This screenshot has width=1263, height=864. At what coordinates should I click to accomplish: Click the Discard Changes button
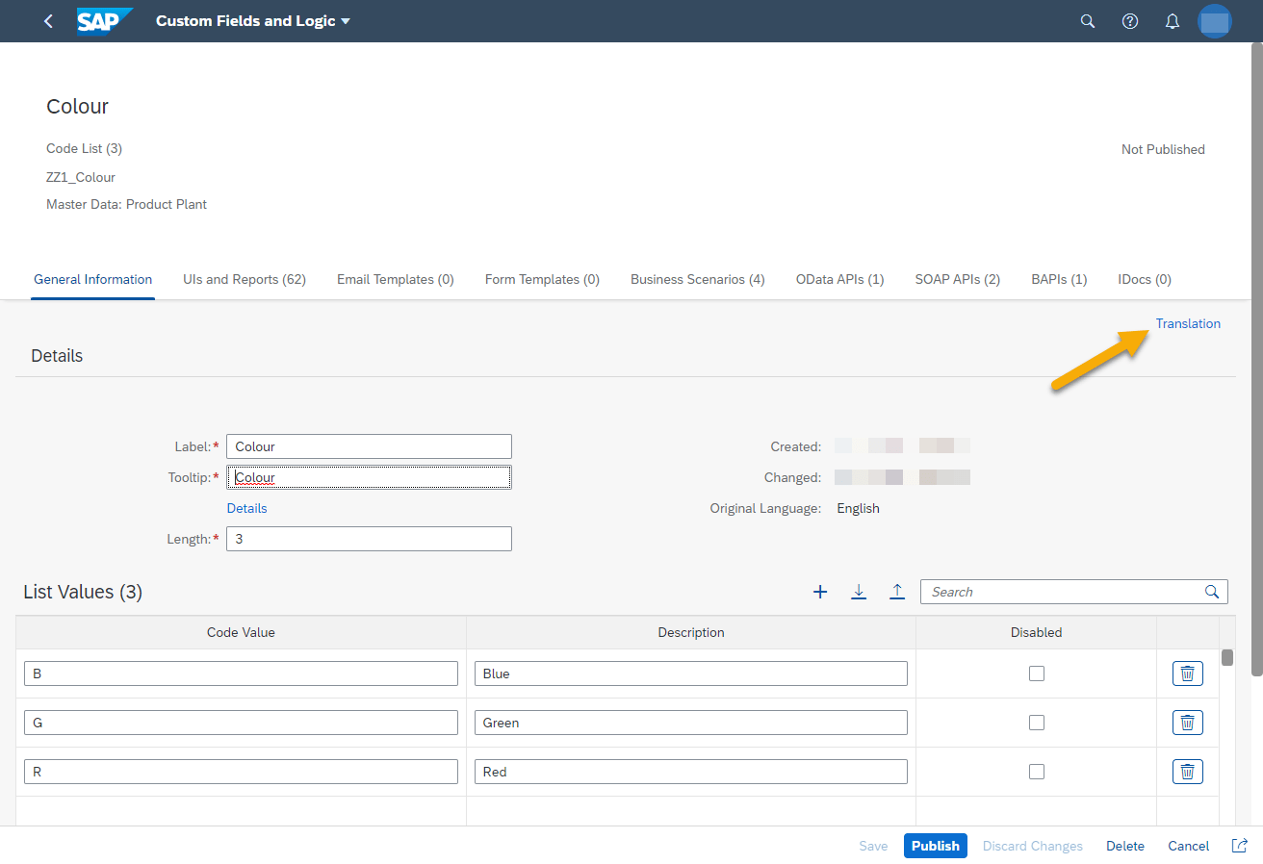pos(1033,846)
